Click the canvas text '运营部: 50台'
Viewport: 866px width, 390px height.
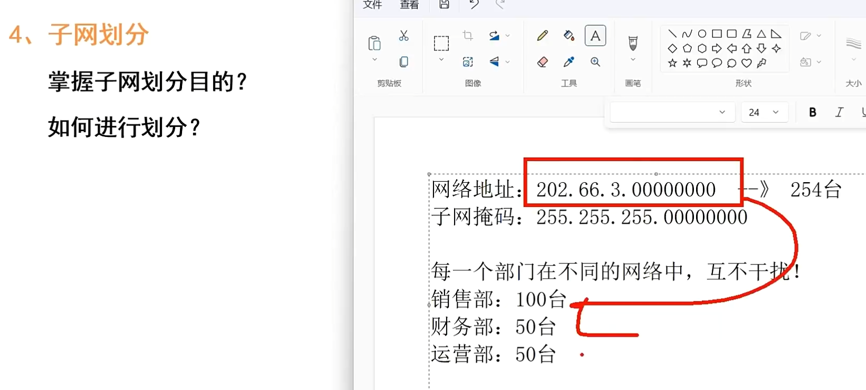coord(494,355)
